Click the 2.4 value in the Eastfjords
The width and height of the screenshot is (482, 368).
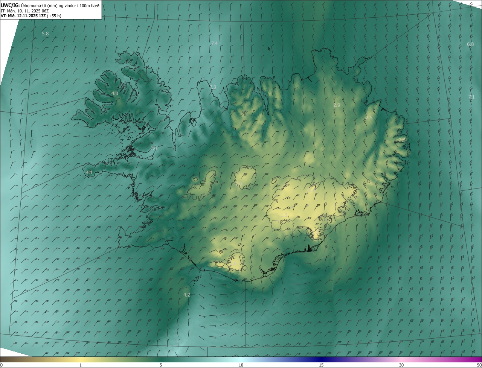pyautogui.click(x=402, y=140)
